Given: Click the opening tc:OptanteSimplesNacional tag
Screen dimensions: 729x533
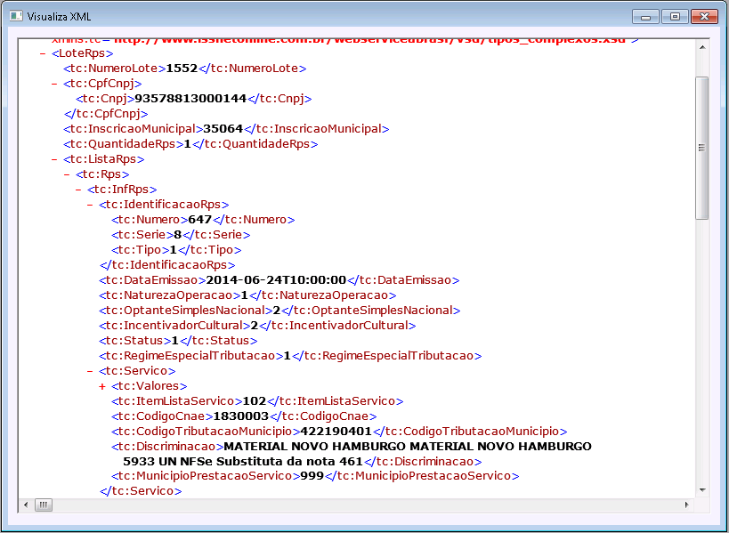Looking at the screenshot, I should point(186,311).
